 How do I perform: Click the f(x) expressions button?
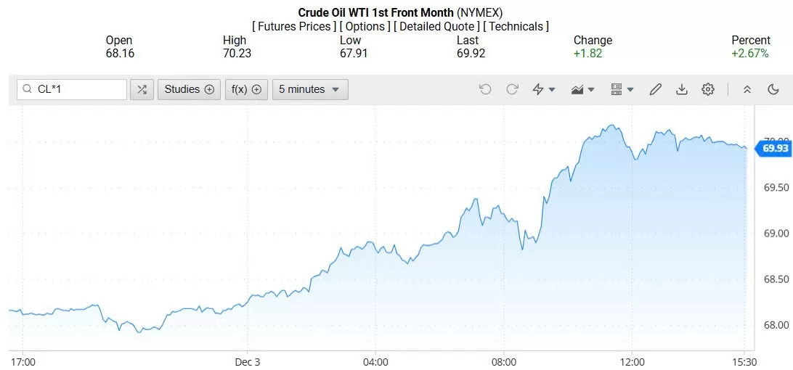tap(247, 89)
